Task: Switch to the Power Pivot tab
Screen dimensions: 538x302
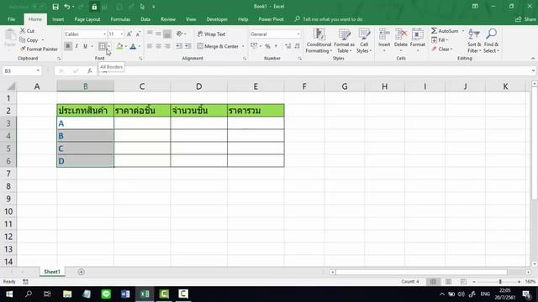Action: pyautogui.click(x=271, y=19)
